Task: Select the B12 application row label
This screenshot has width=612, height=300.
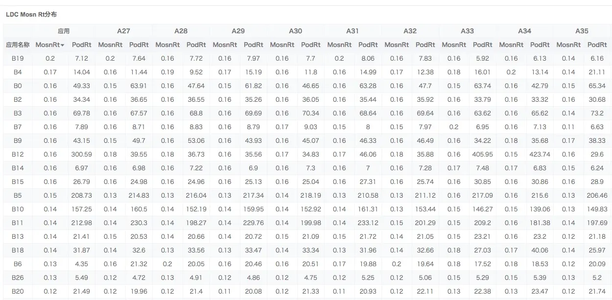Action: [18, 154]
